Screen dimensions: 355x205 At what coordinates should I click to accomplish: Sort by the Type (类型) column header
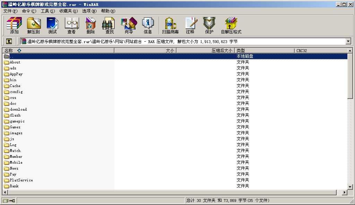pos(265,51)
